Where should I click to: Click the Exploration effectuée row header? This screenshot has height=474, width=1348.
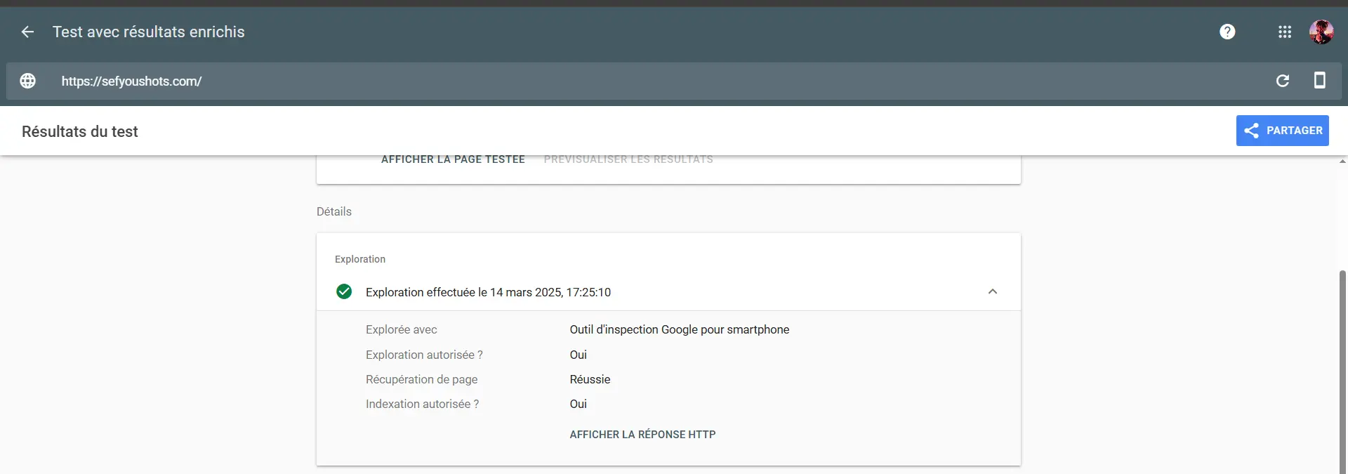488,292
